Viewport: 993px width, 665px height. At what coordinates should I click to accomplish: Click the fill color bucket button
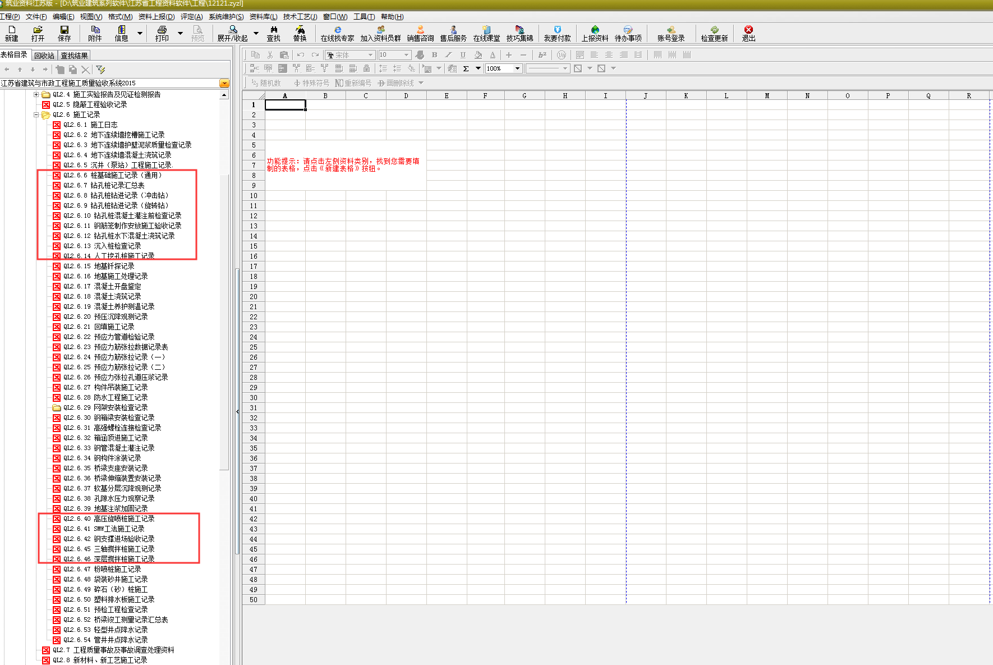pyautogui.click(x=478, y=55)
